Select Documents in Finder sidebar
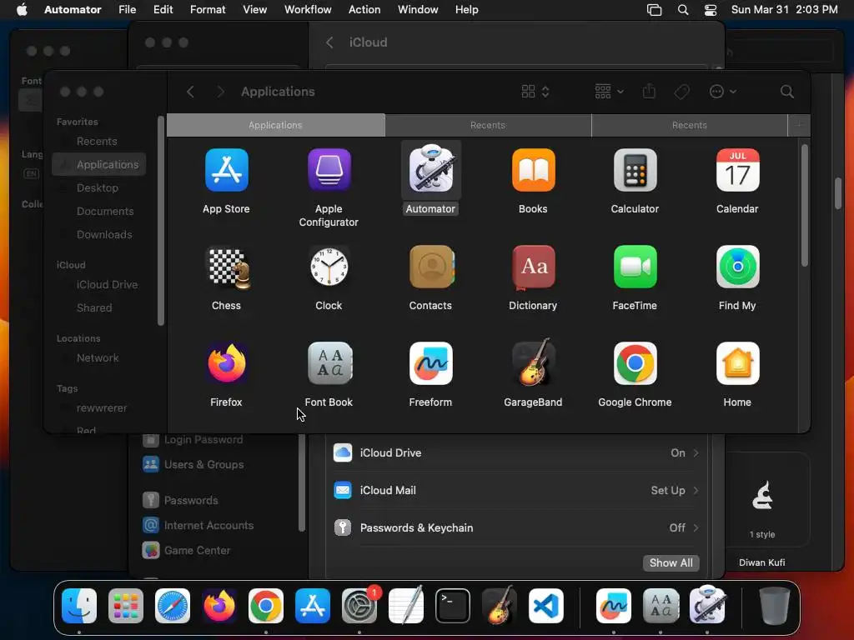Screen dimensions: 854x640 tap(99, 211)
